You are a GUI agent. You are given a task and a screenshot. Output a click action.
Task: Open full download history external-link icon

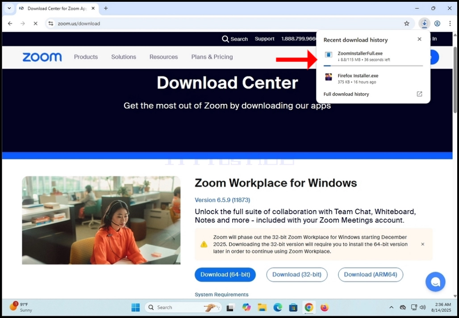click(x=419, y=94)
